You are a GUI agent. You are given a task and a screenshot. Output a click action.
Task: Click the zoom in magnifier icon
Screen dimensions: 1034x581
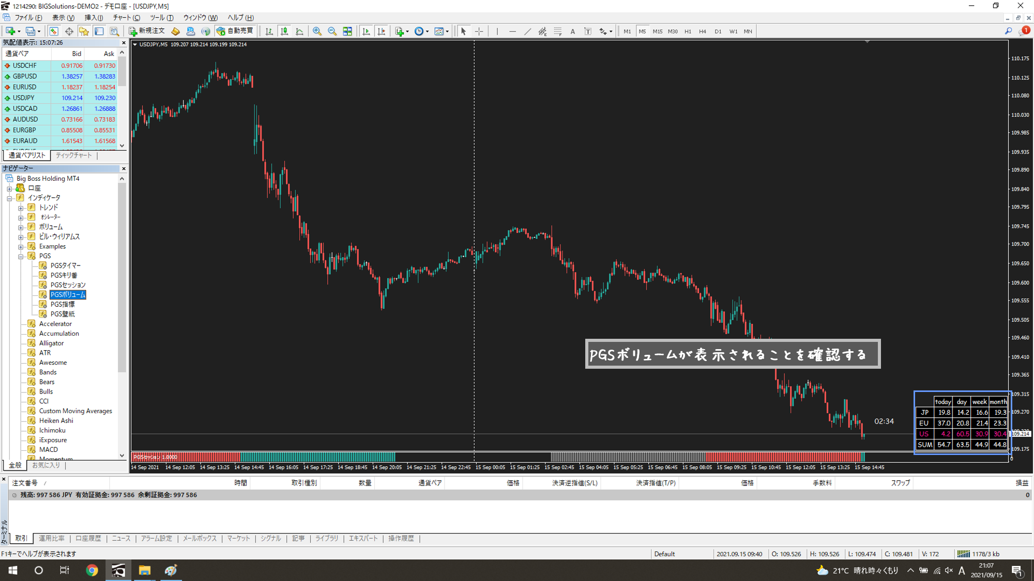point(317,32)
